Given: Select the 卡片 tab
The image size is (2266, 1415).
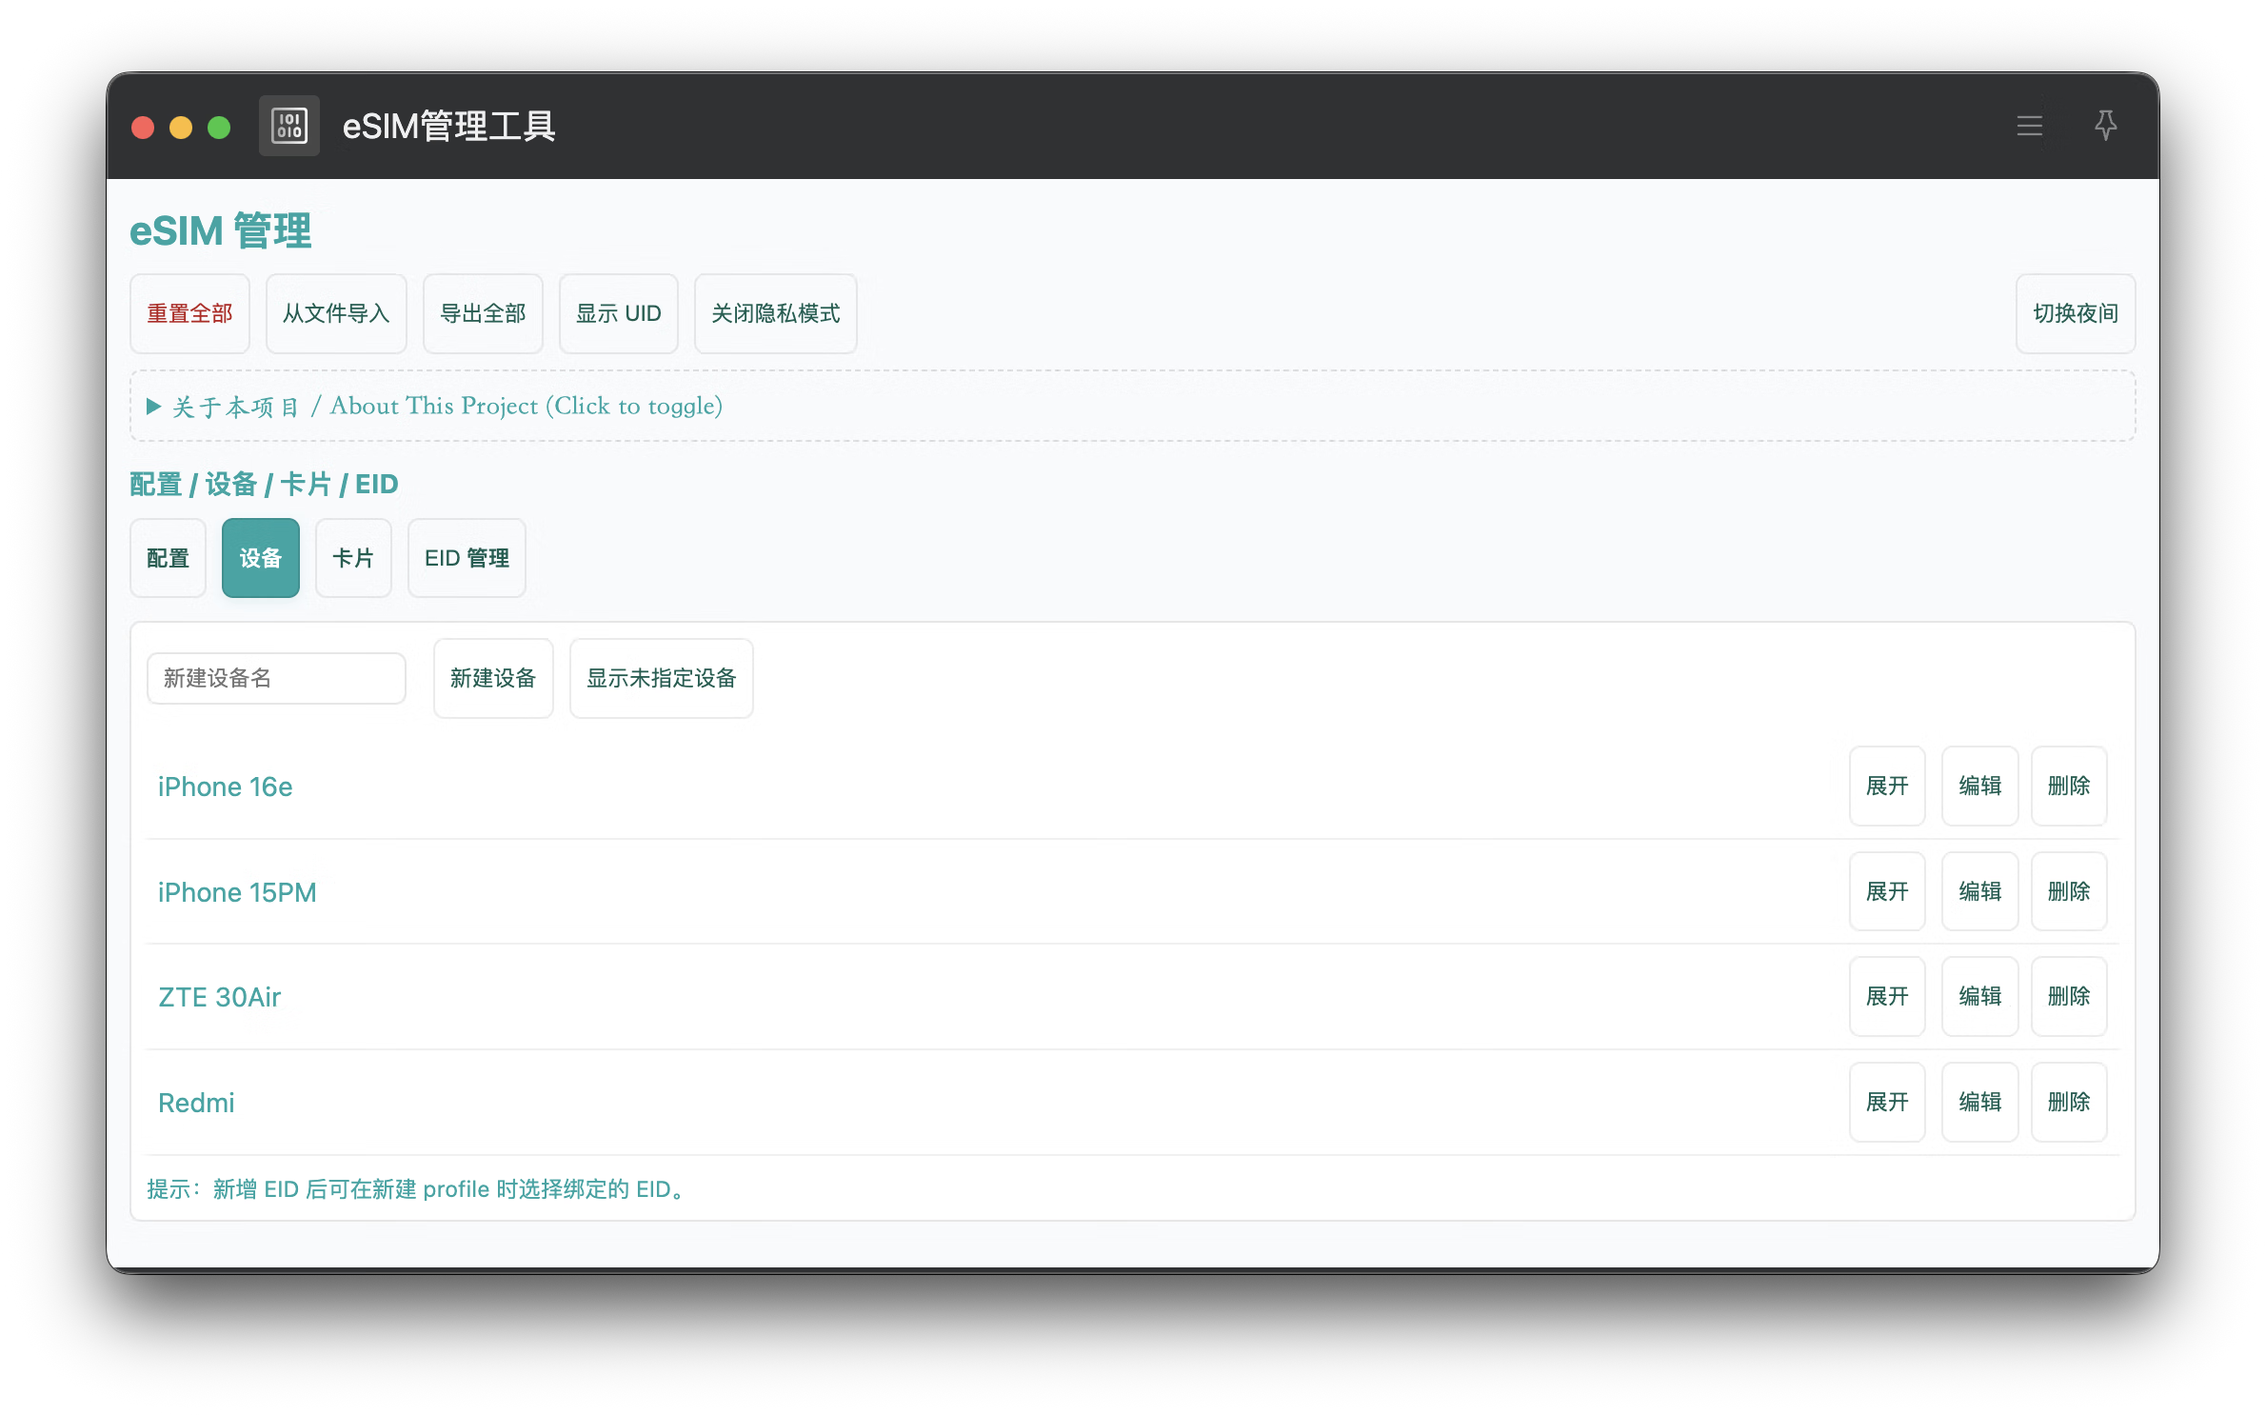Looking at the screenshot, I should [352, 558].
